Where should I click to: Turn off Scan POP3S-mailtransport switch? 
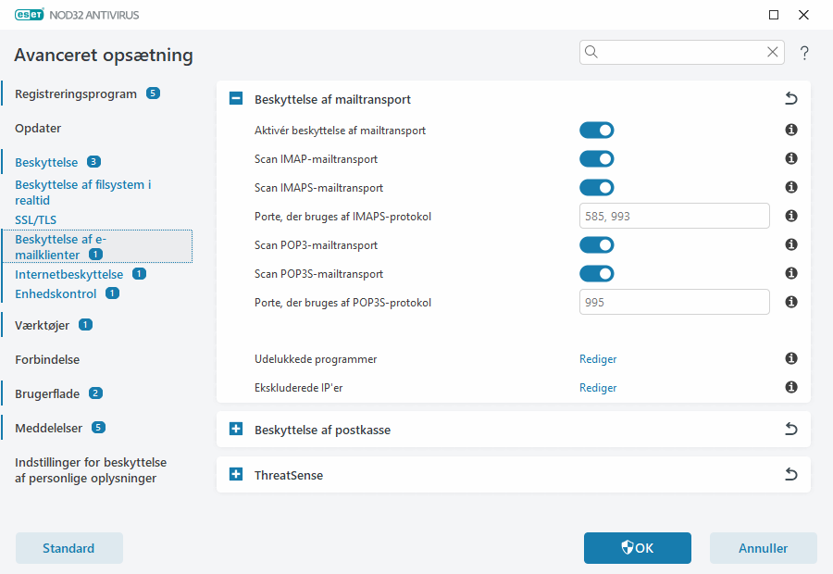[597, 274]
